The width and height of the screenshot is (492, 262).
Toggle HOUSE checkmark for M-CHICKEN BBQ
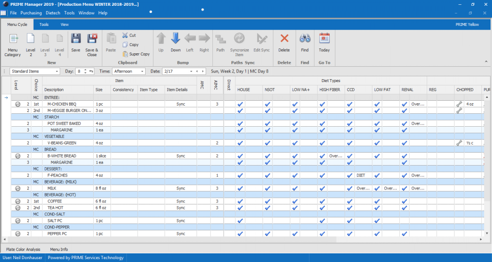point(240,104)
